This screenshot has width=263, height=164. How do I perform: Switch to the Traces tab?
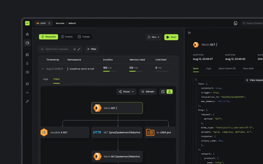(x=84, y=37)
